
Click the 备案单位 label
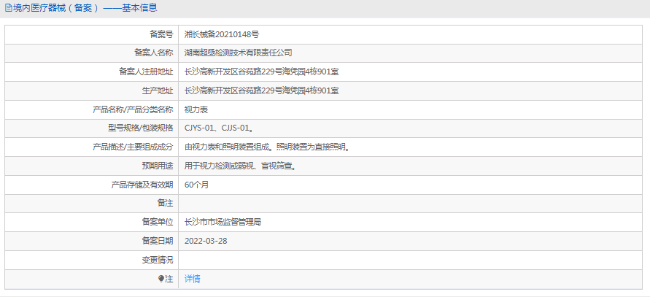coord(158,223)
